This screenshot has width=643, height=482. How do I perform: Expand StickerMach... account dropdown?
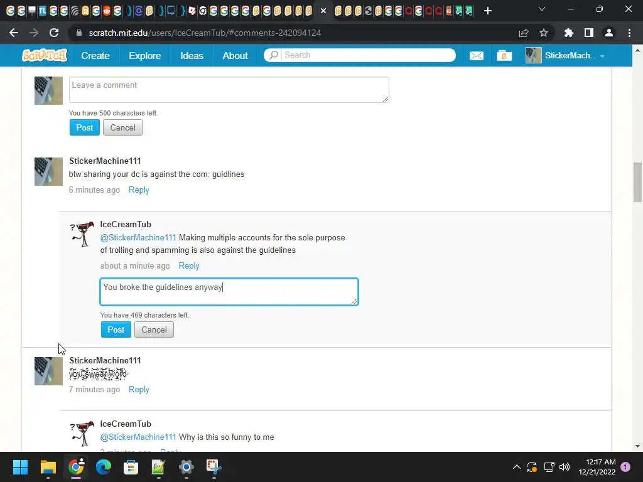602,56
